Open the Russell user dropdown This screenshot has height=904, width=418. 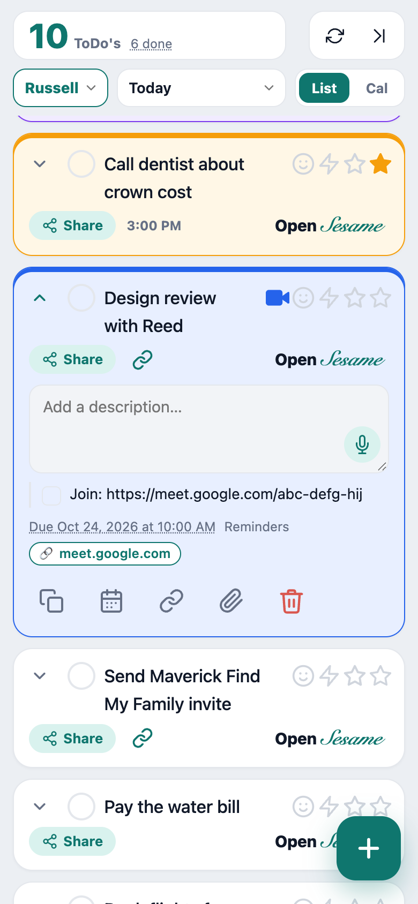(x=61, y=88)
